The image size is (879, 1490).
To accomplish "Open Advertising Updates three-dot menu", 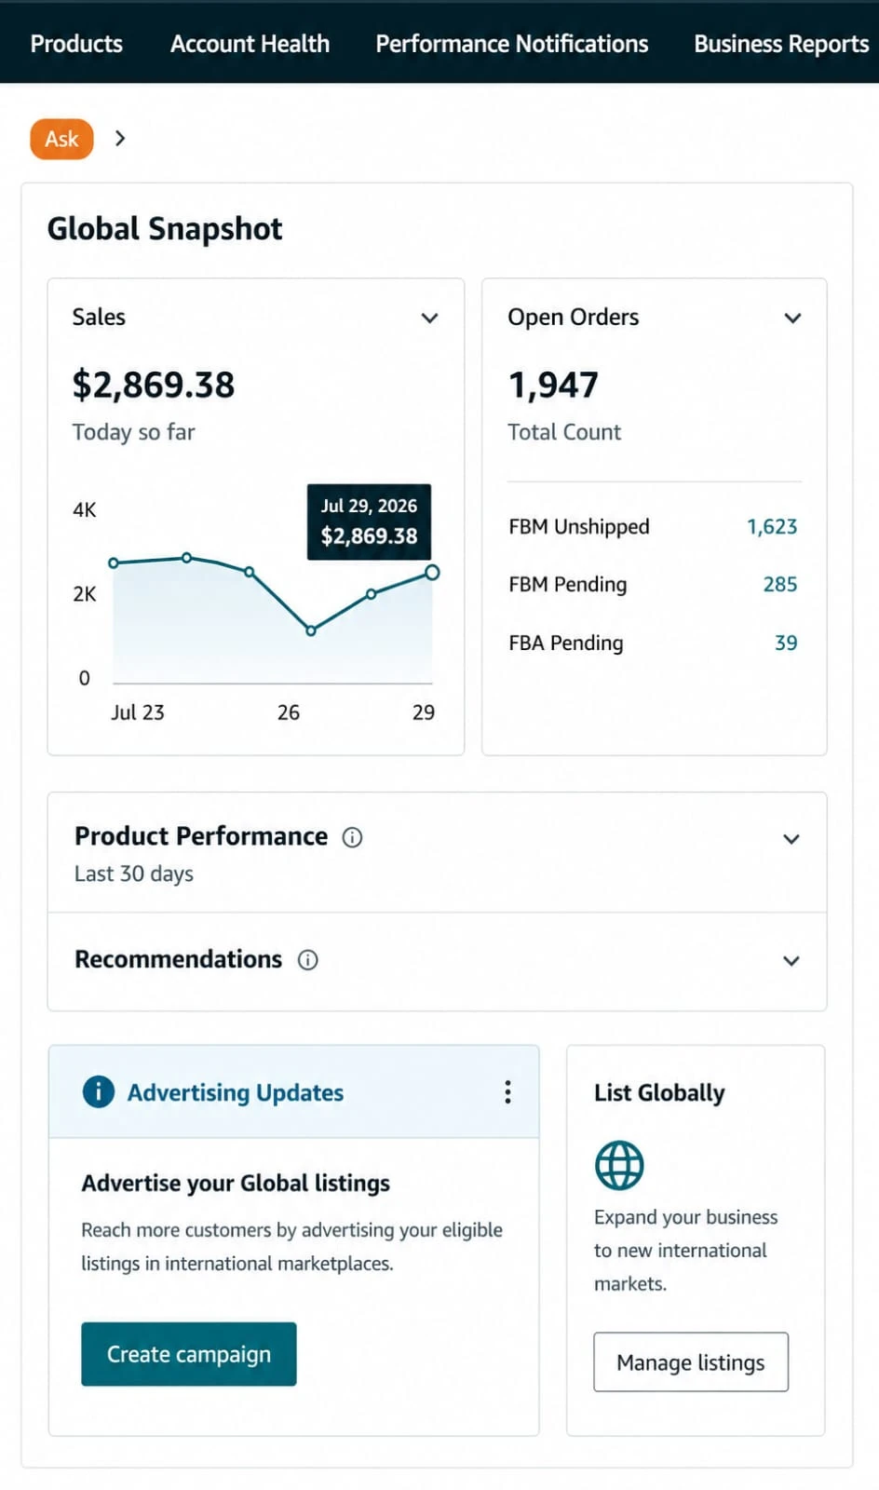I will [x=507, y=1091].
